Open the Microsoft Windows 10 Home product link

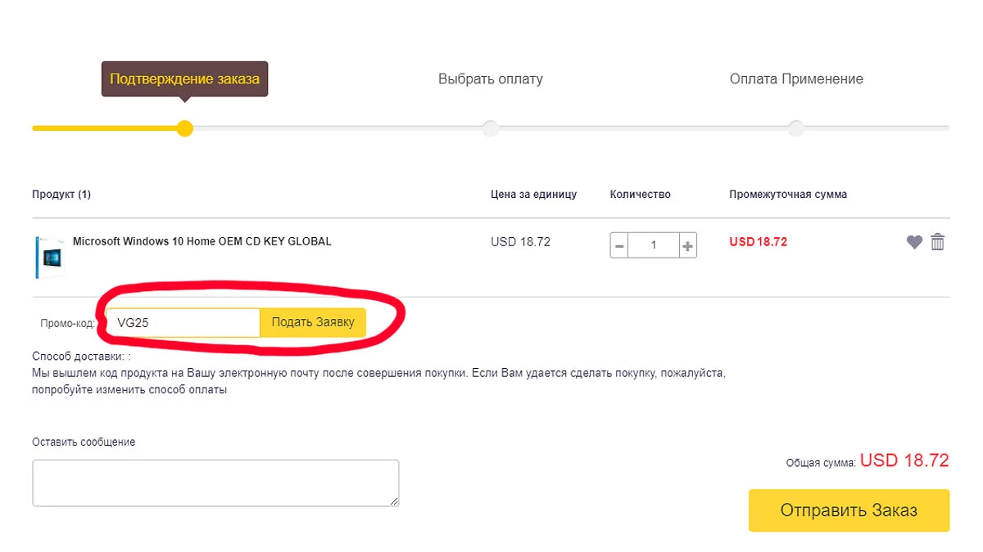tap(202, 241)
